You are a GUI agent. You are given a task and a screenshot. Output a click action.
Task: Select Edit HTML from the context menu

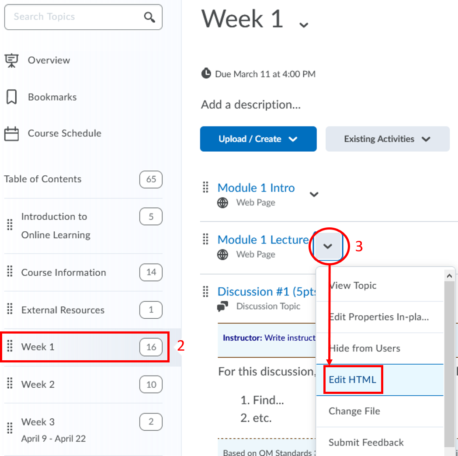(352, 379)
